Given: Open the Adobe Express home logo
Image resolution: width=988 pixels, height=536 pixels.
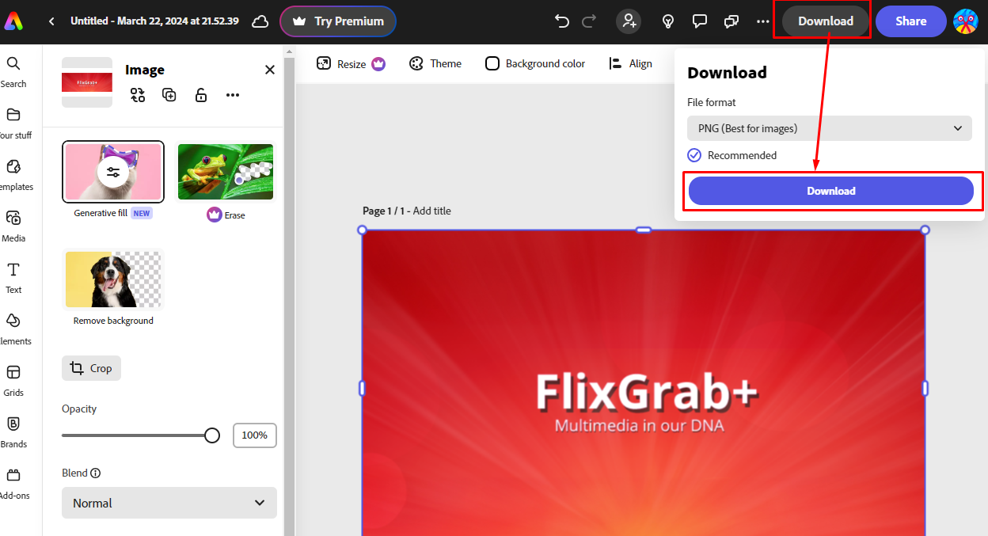Looking at the screenshot, I should tap(13, 21).
